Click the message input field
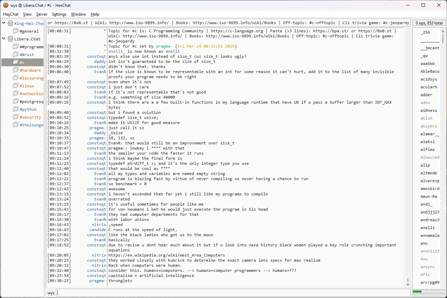 tap(233, 293)
